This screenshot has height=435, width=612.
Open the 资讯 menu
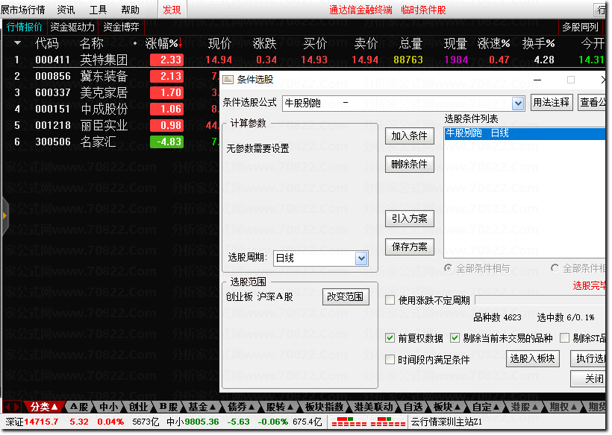tap(66, 10)
